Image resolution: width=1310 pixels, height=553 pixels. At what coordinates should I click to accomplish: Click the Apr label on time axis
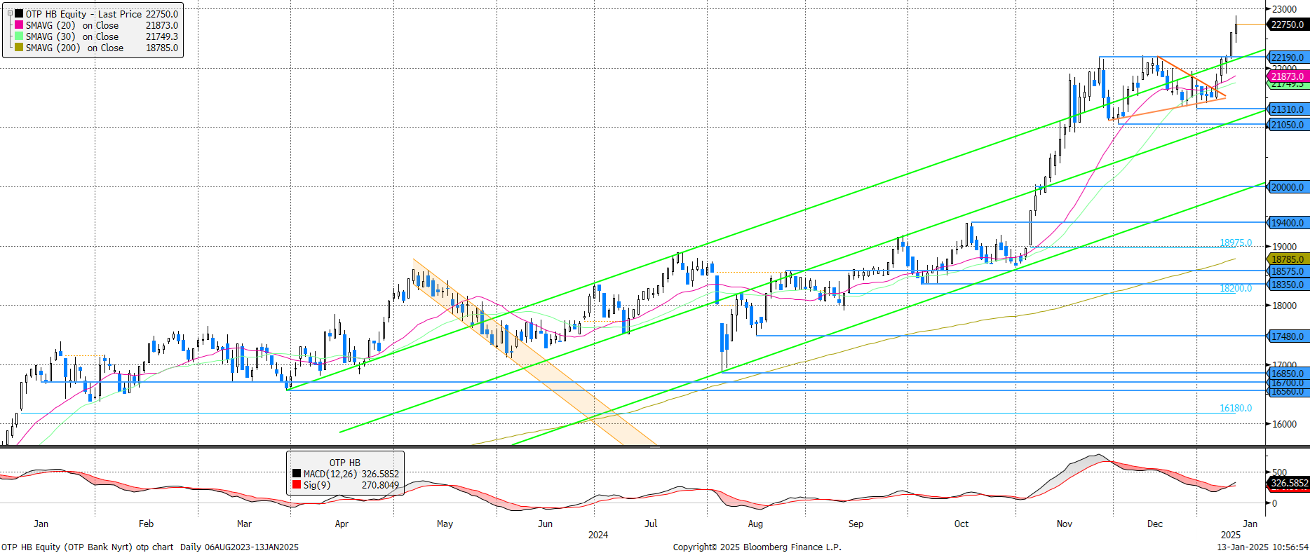pyautogui.click(x=342, y=524)
